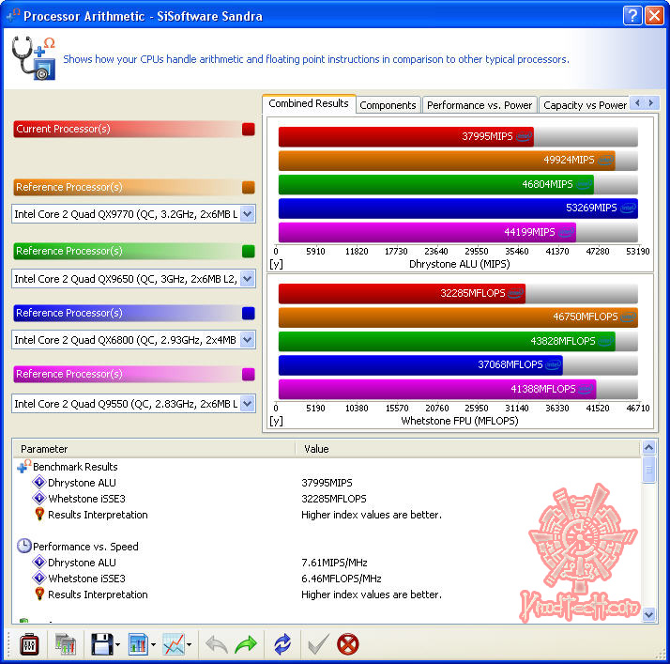Open the QX6800 reference processor dropdown
670x664 pixels.
[x=248, y=340]
